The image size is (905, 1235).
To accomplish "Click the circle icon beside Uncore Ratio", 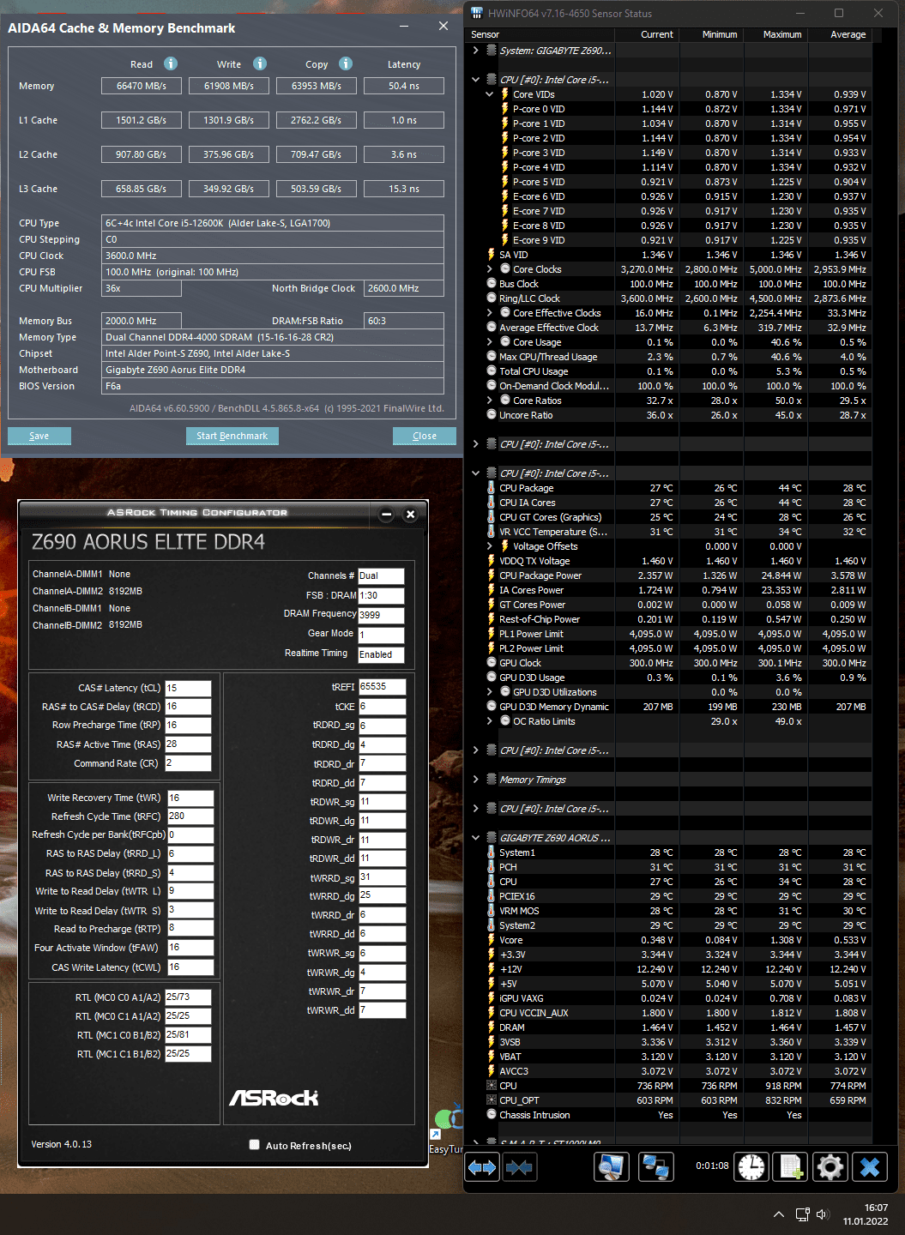I will point(492,415).
